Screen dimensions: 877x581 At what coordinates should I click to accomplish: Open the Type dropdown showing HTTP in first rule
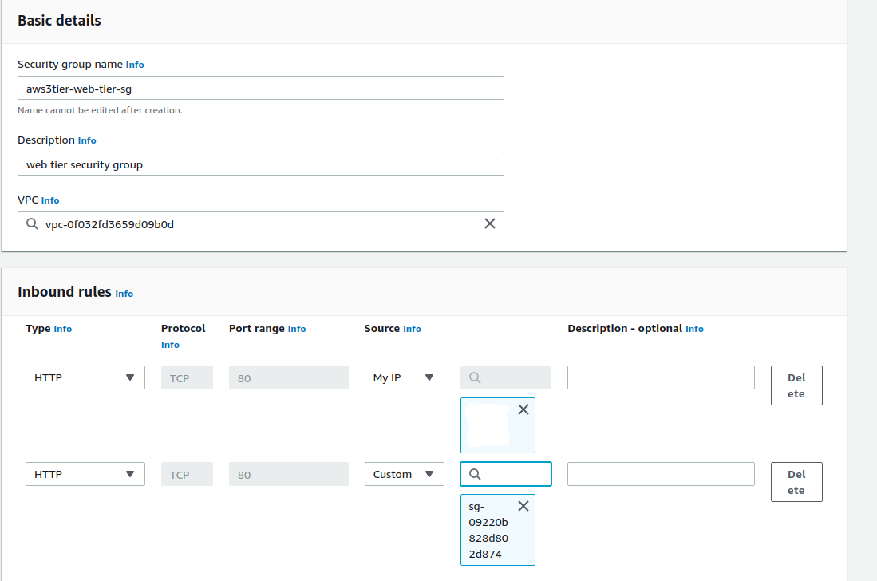[x=85, y=377]
